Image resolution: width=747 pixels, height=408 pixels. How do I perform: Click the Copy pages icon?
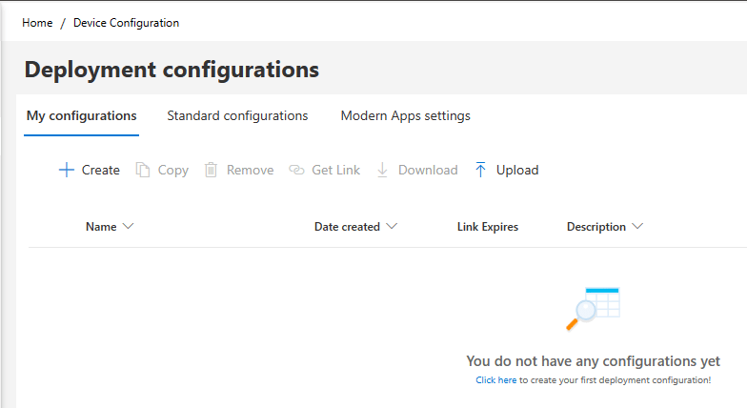click(143, 170)
